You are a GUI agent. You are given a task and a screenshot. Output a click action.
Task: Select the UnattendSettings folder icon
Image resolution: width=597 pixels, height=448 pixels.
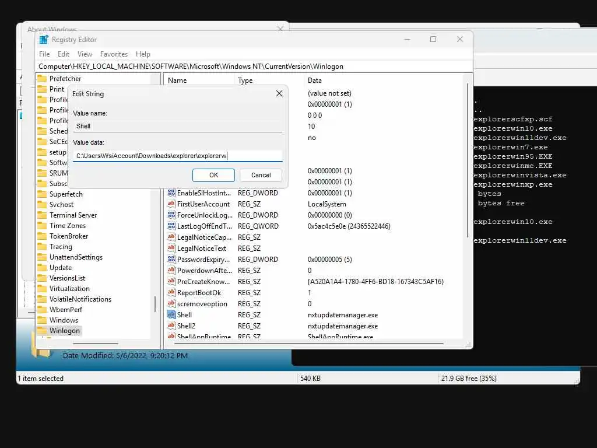(x=42, y=257)
